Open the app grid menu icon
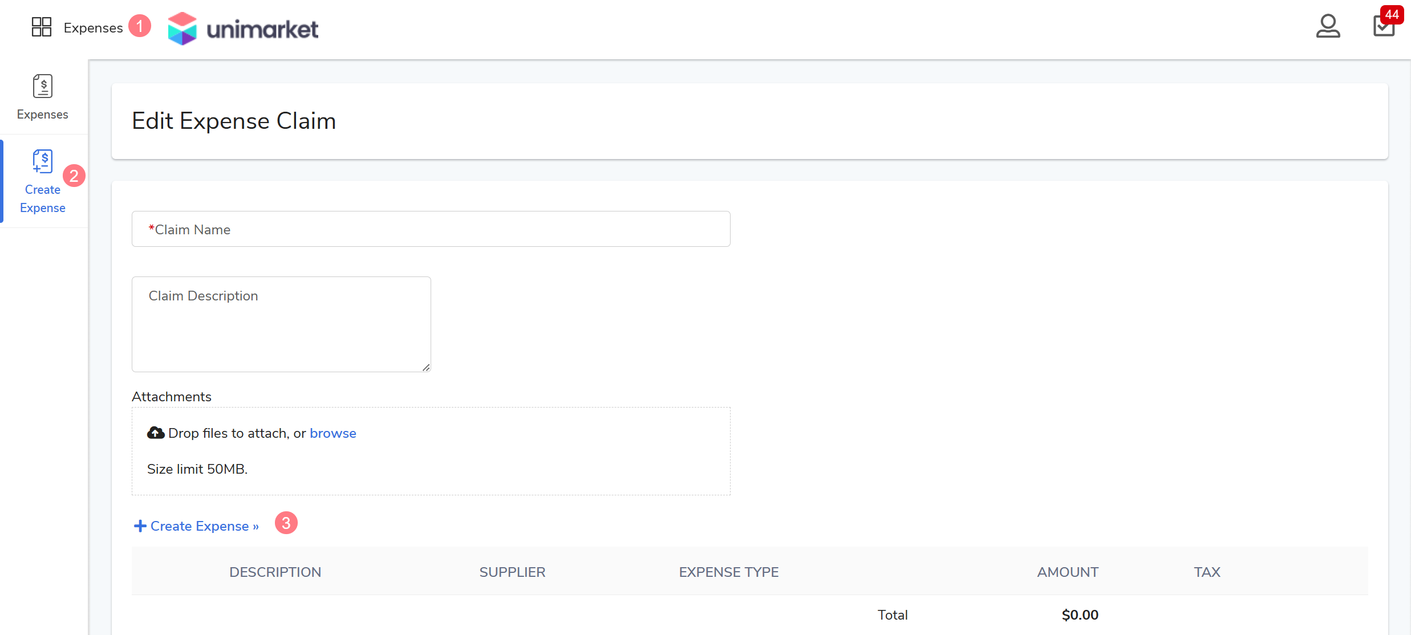This screenshot has width=1411, height=635. pyautogui.click(x=41, y=27)
